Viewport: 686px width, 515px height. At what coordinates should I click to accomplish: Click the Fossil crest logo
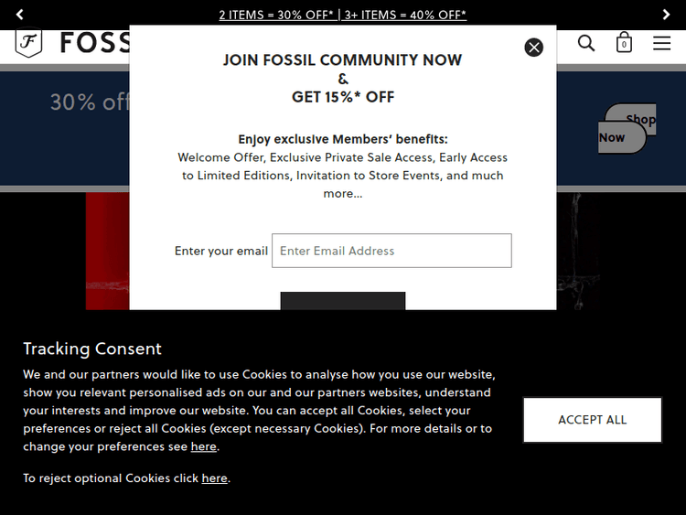(29, 43)
